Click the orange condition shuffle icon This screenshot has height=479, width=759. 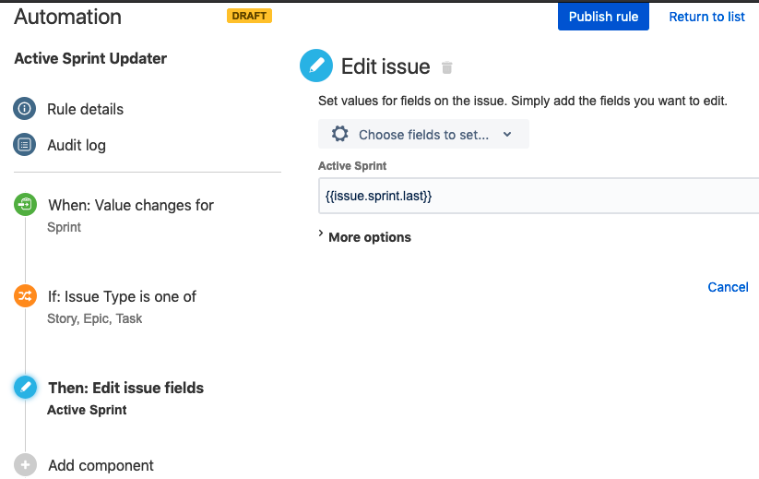pos(25,296)
